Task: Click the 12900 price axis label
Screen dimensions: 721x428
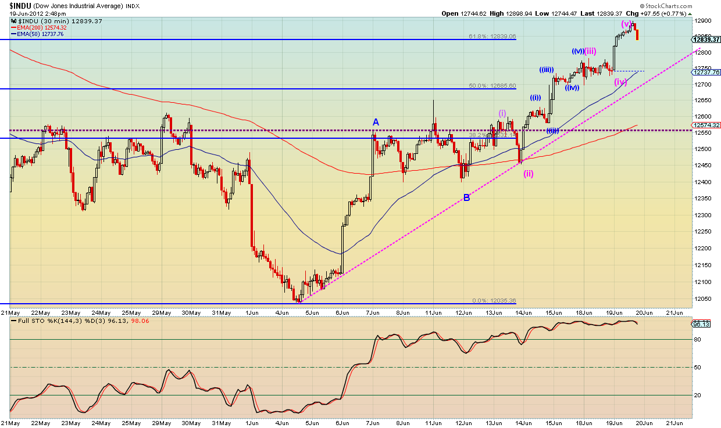Action: coord(703,20)
